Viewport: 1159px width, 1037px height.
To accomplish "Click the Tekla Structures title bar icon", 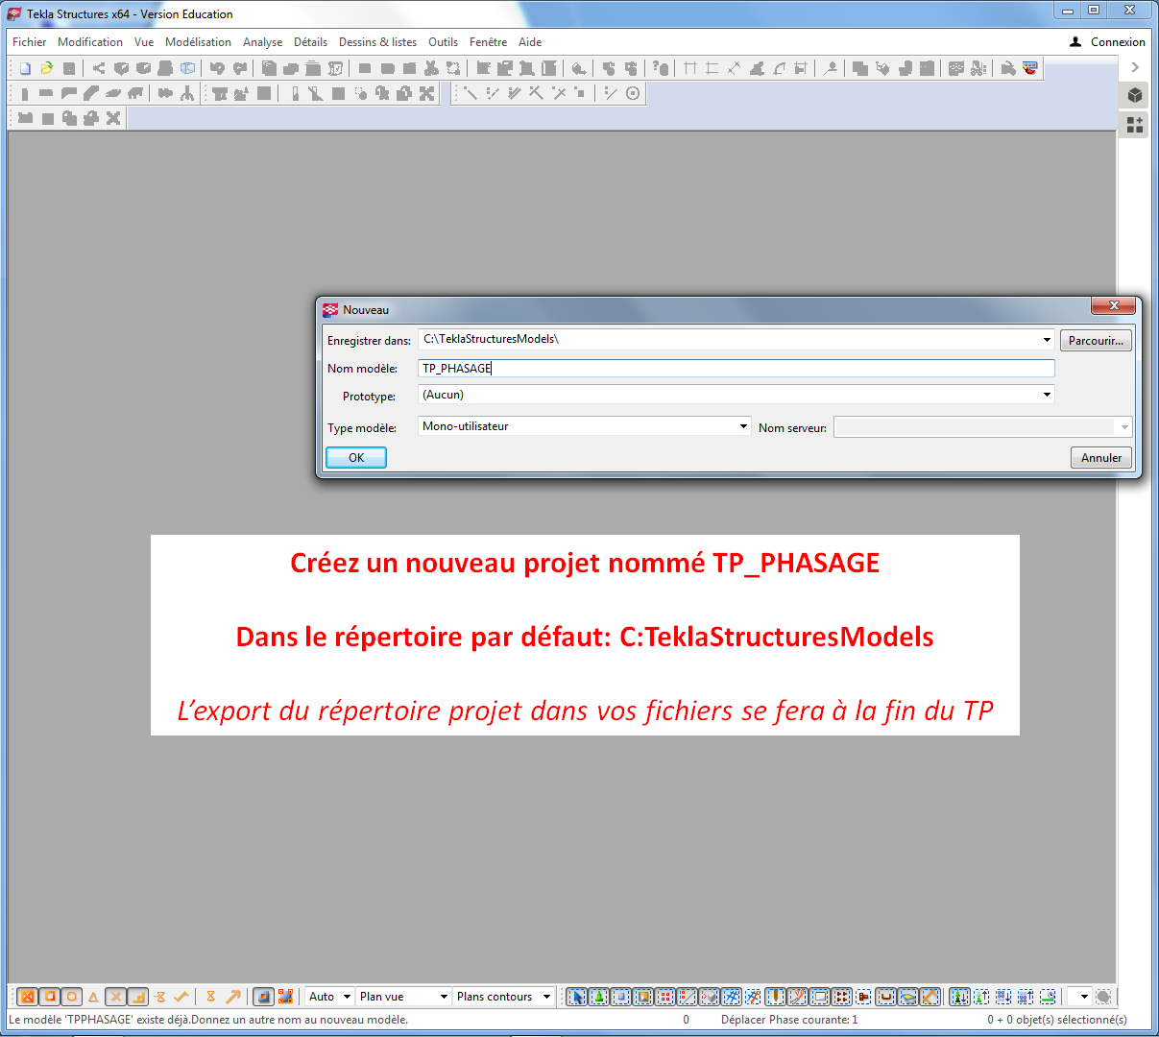I will (x=13, y=13).
